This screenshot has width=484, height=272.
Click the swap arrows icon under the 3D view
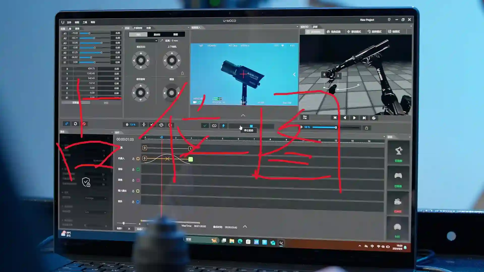click(x=305, y=117)
